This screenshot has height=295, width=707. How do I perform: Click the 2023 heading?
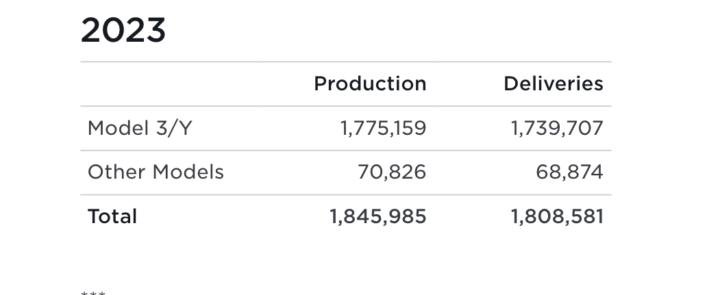click(123, 31)
